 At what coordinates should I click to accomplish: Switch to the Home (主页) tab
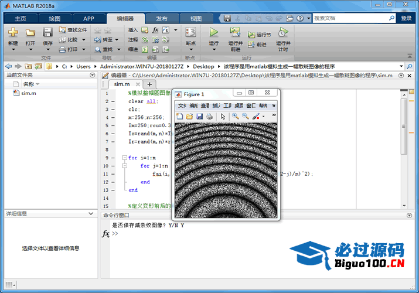(21, 18)
